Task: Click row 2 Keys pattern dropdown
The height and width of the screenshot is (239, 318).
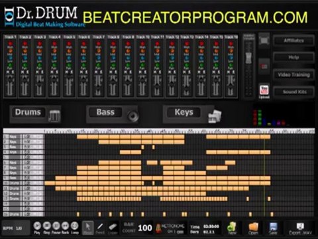Action: click(x=33, y=142)
